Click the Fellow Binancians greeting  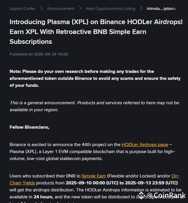30,127
